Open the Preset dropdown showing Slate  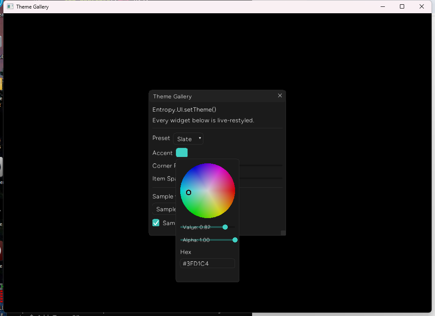point(188,139)
